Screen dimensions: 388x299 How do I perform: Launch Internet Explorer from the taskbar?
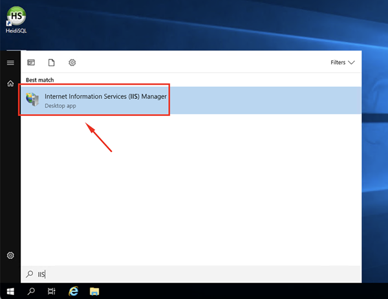[74, 291]
